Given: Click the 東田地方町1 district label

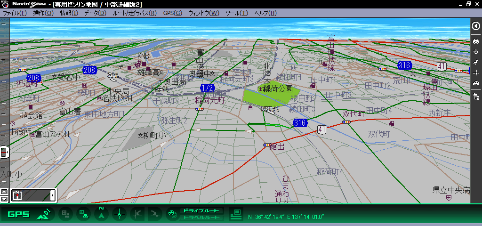Looking at the screenshot, I should [104, 114].
